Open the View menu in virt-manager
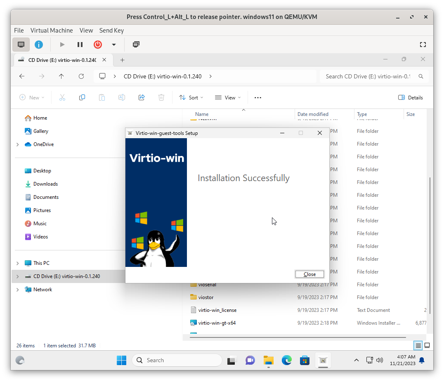Viewport: 444px width, 382px height. (86, 30)
